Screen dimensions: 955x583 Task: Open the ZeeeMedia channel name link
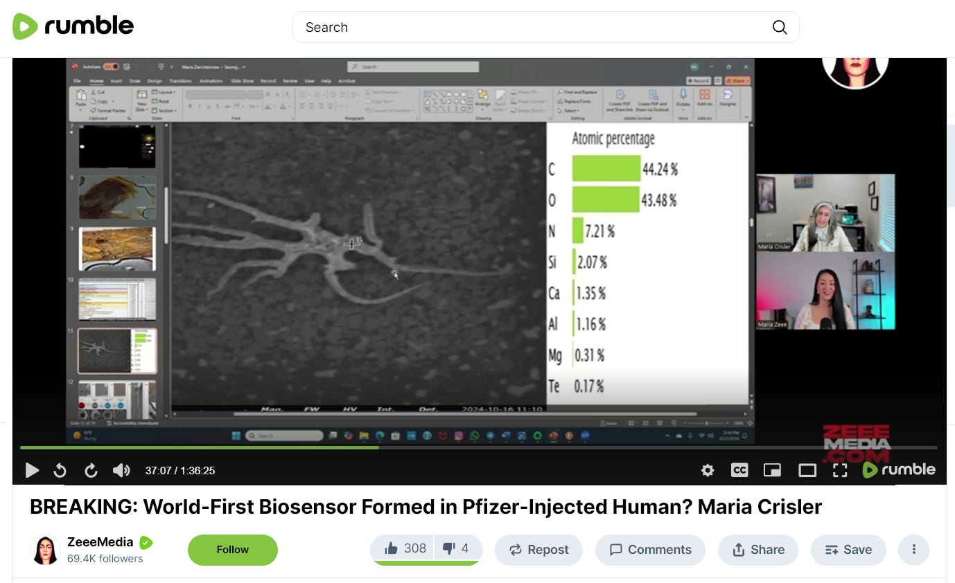point(100,542)
